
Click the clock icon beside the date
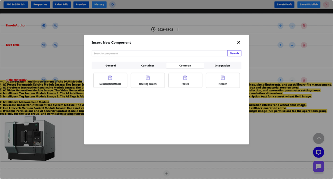click(x=153, y=29)
